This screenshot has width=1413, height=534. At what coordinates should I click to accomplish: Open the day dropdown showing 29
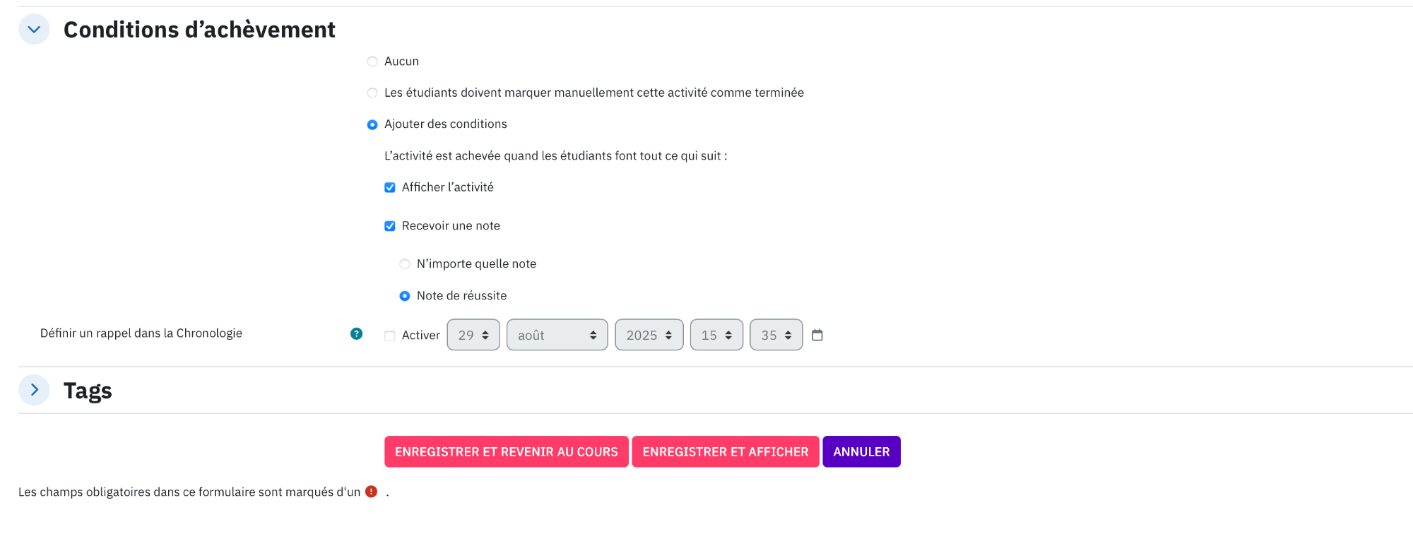(x=473, y=335)
